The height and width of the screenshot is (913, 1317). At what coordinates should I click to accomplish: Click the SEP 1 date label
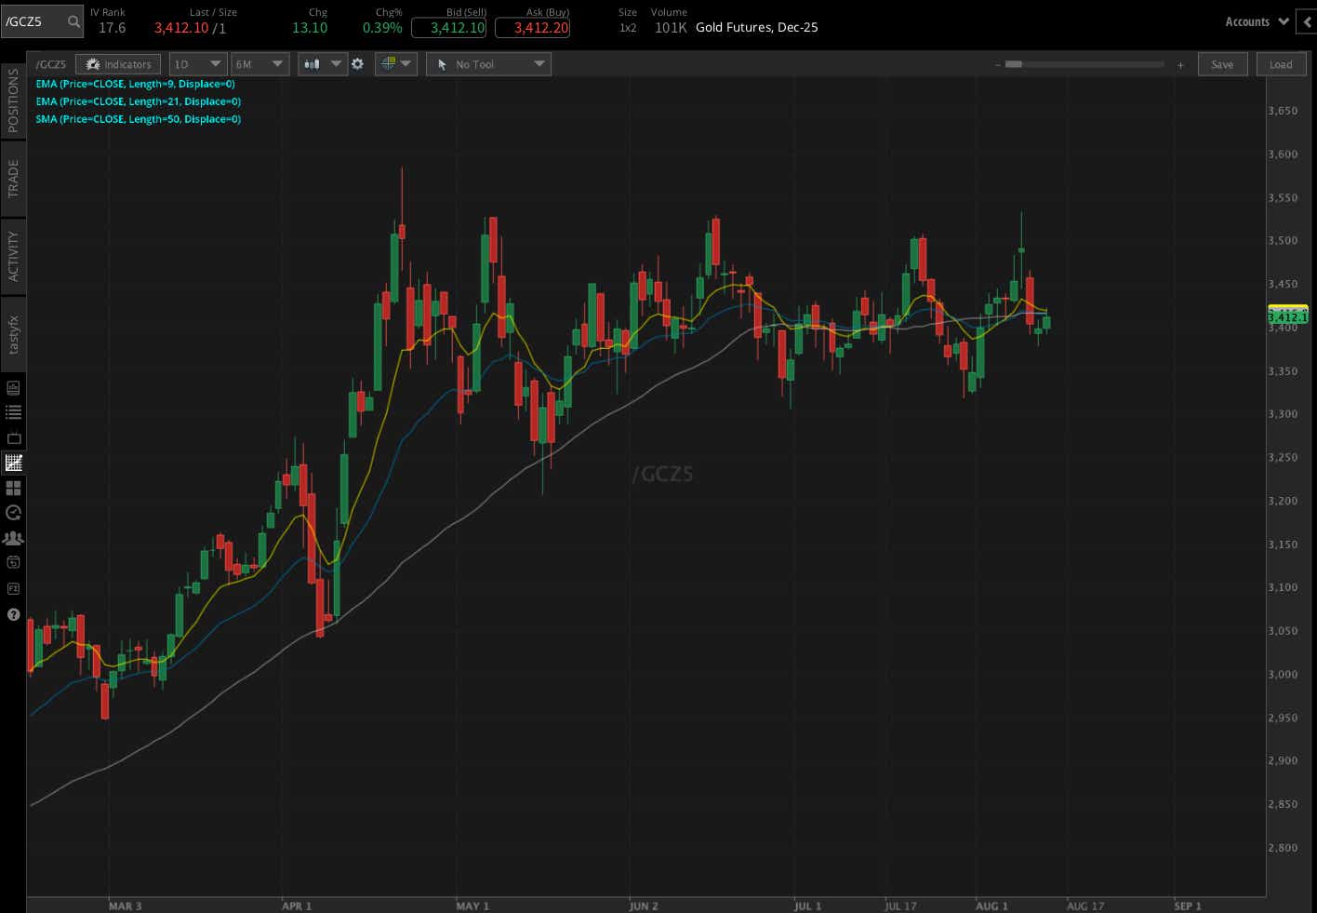[x=1188, y=906]
